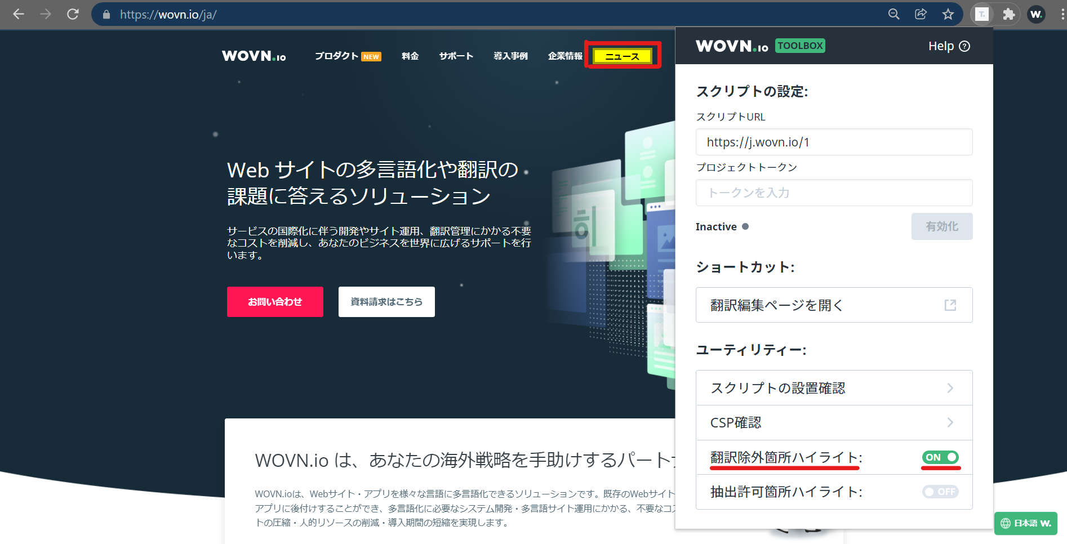Bookmark this page with the star icon

[948, 14]
